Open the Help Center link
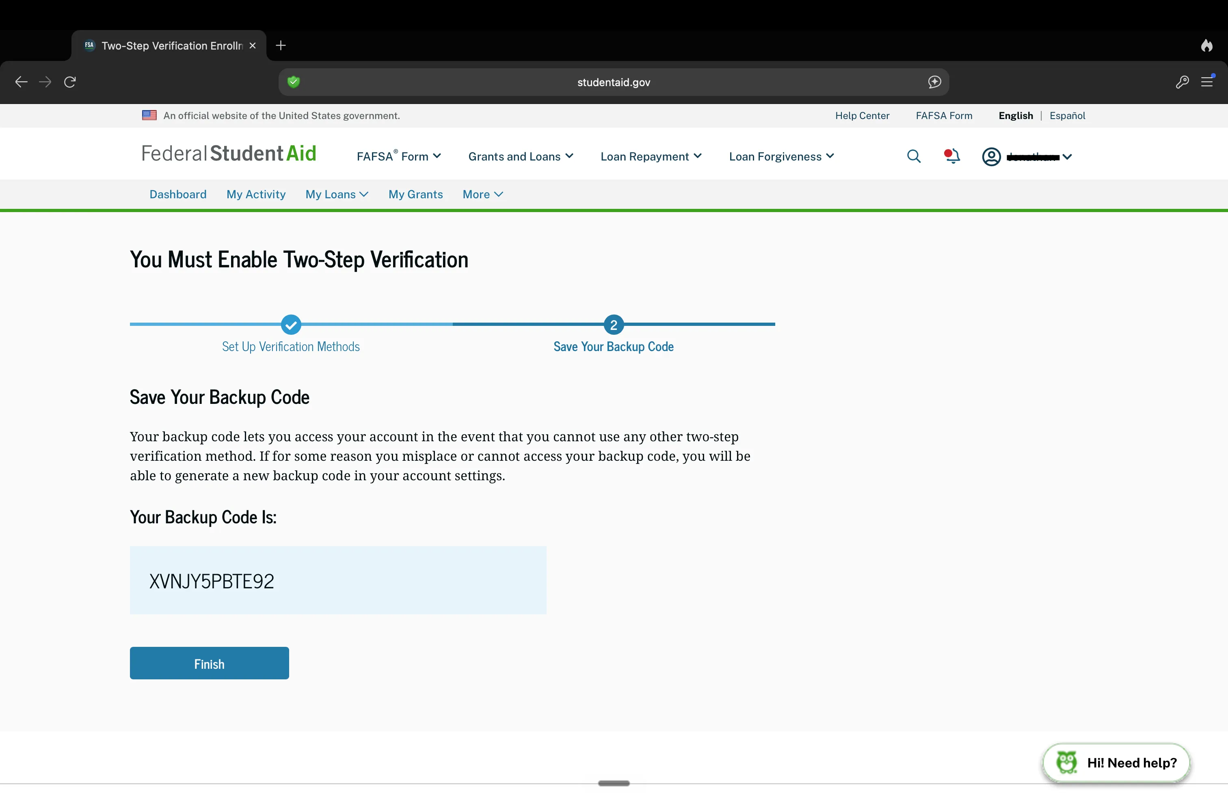Image resolution: width=1228 pixels, height=798 pixels. point(862,116)
